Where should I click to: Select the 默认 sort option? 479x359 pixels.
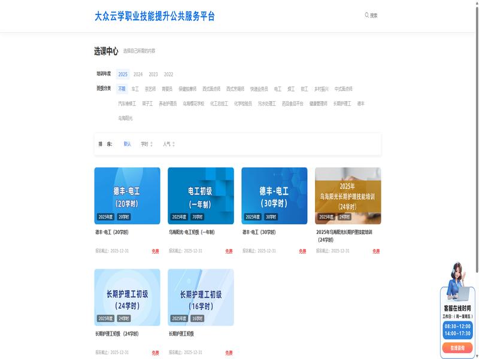(x=128, y=144)
